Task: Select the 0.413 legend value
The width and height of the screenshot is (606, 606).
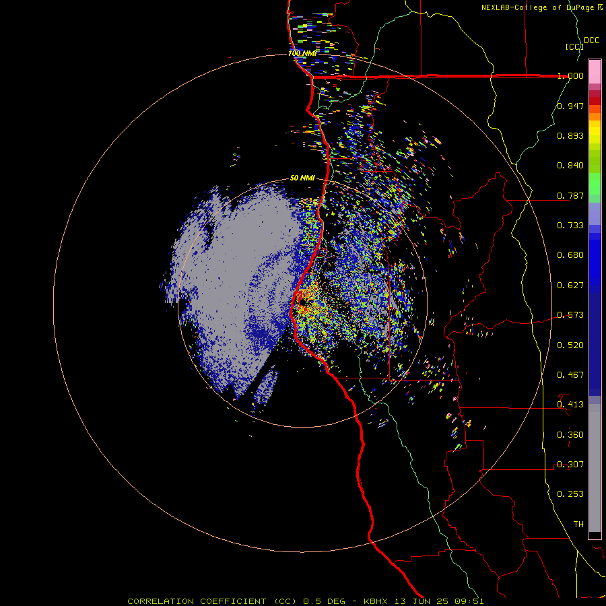Action: click(x=570, y=405)
